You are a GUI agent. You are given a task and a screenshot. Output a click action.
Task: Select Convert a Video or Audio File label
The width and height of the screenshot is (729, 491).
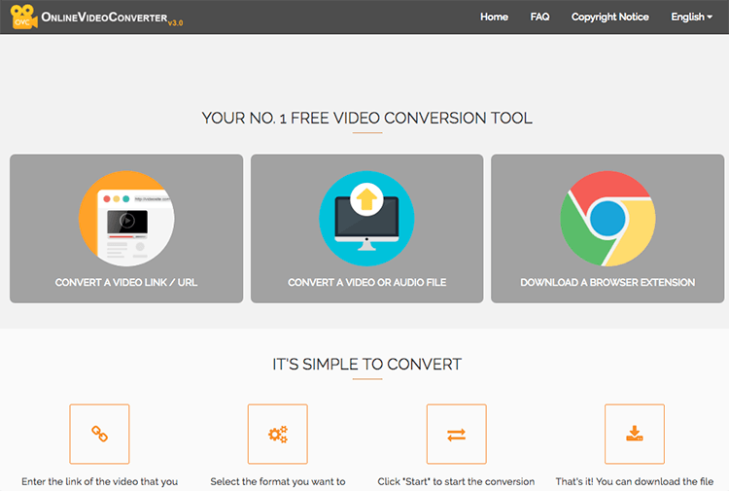(x=366, y=282)
